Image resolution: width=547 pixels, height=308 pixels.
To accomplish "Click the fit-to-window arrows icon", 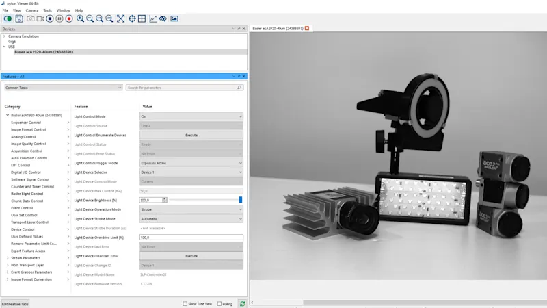I will click(121, 18).
